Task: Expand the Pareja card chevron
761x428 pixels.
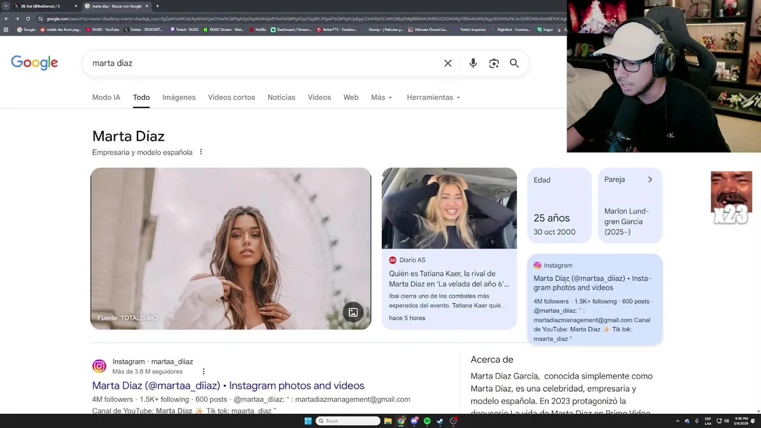Action: (650, 180)
